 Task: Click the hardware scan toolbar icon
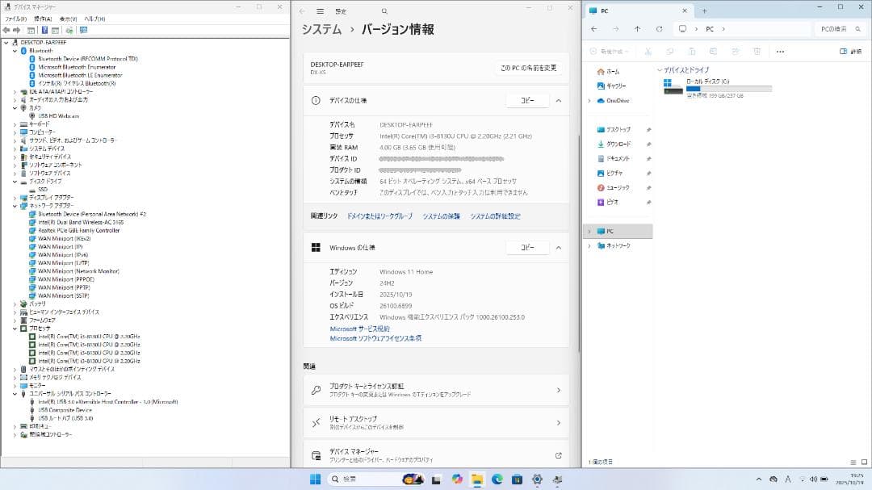click(83, 31)
